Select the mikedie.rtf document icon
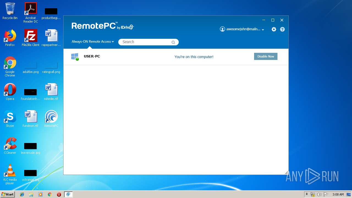Screen dimensions: 352x198 (x=51, y=92)
